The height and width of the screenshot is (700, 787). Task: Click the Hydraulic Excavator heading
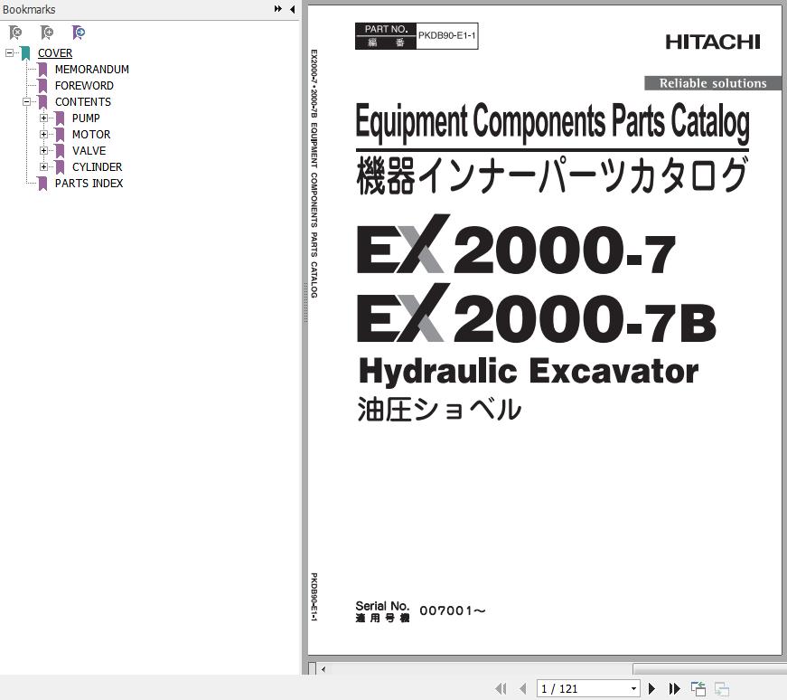pos(529,372)
